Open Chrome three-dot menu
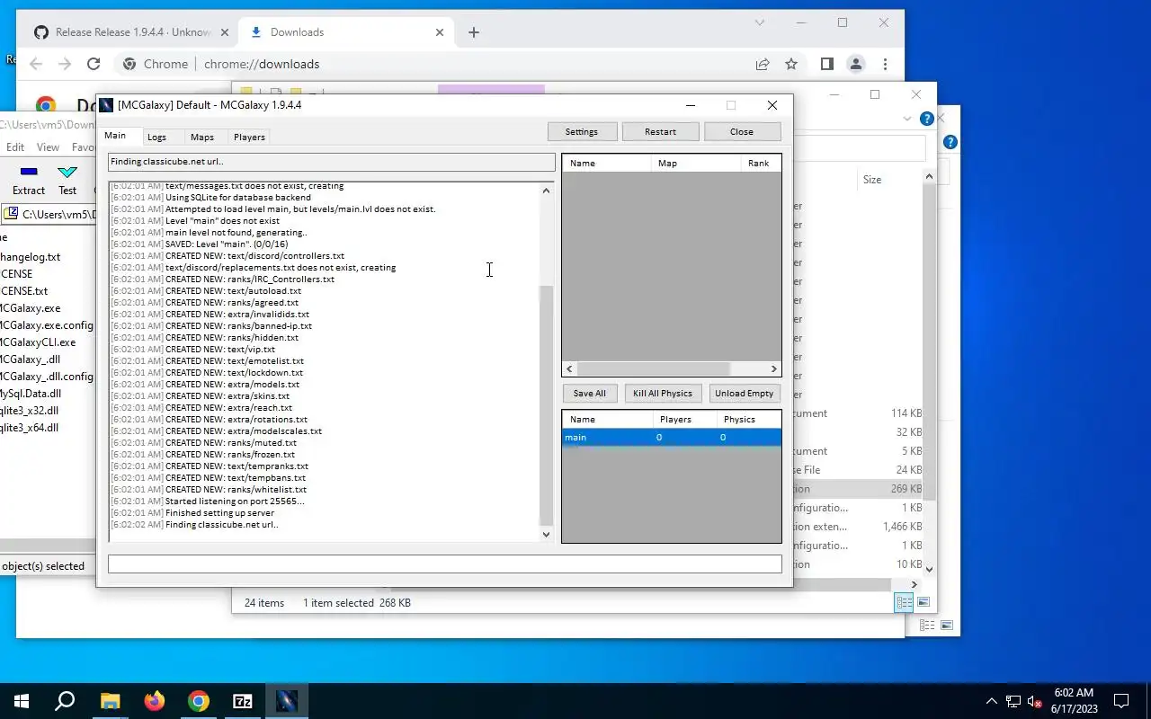 [x=886, y=64]
